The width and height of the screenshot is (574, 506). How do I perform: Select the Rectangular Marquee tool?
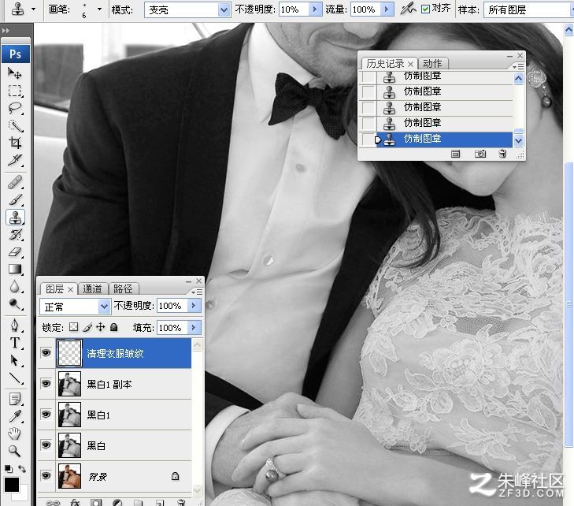15,91
